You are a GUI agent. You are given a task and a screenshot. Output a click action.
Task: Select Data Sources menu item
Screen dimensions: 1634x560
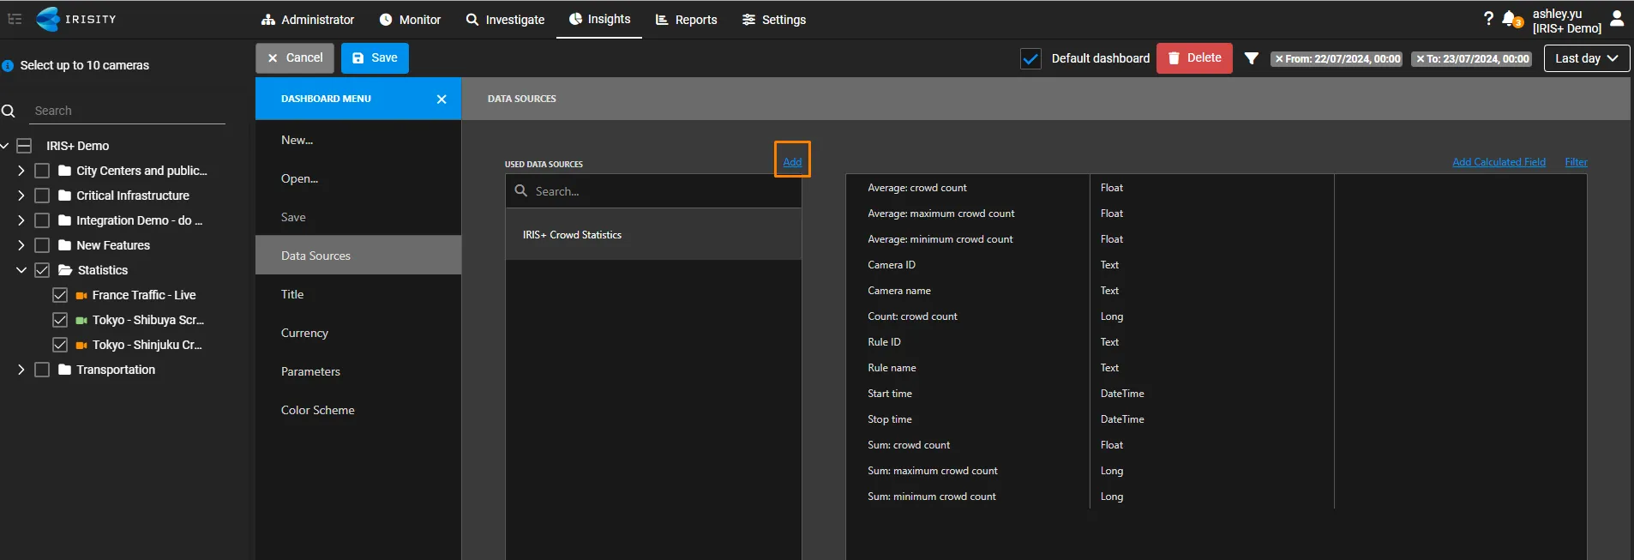click(x=358, y=256)
